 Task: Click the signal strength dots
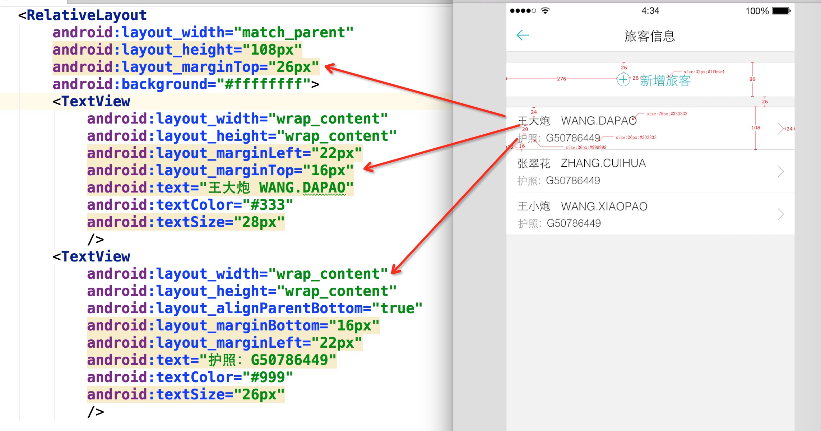coord(523,11)
